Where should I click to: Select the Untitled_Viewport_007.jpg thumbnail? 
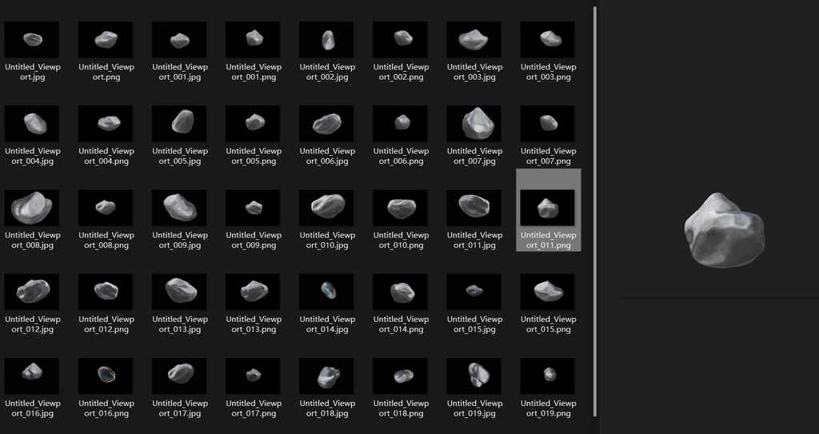click(473, 124)
